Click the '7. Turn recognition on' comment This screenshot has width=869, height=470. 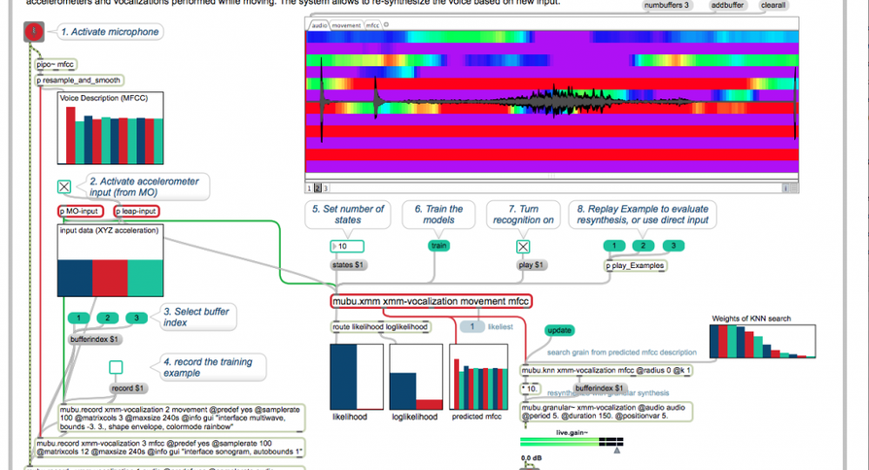[523, 215]
